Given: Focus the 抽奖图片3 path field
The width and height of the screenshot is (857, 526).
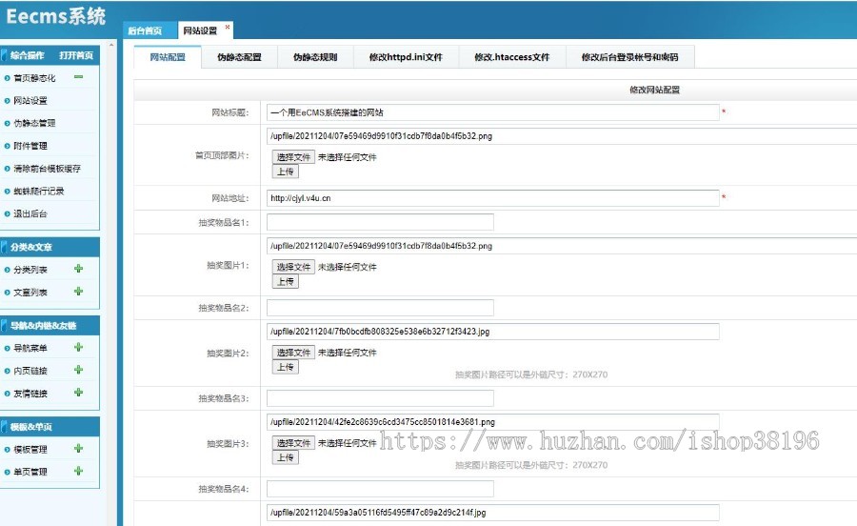Looking at the screenshot, I should coord(493,422).
